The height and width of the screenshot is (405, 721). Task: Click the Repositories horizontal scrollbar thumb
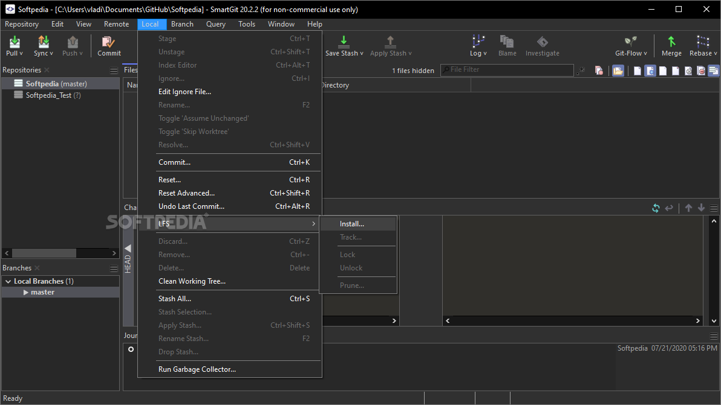pos(44,253)
